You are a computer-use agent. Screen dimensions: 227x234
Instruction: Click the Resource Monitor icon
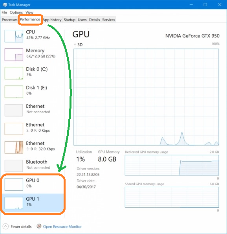tap(39, 226)
